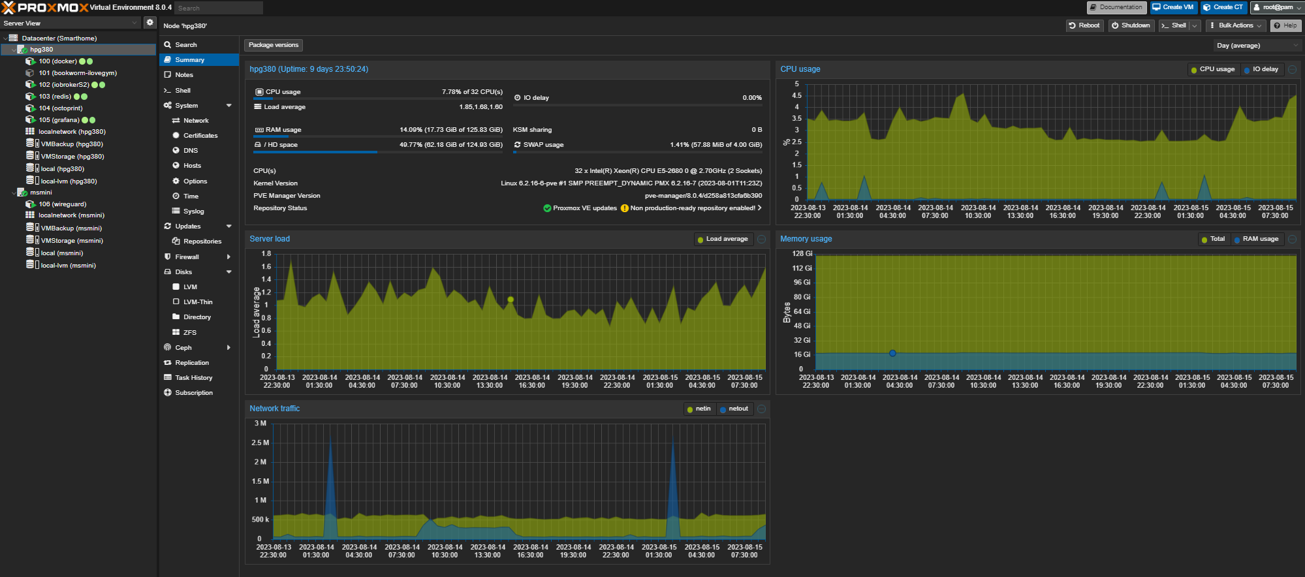The width and height of the screenshot is (1305, 577).
Task: Open the Documentation button
Action: click(1116, 7)
